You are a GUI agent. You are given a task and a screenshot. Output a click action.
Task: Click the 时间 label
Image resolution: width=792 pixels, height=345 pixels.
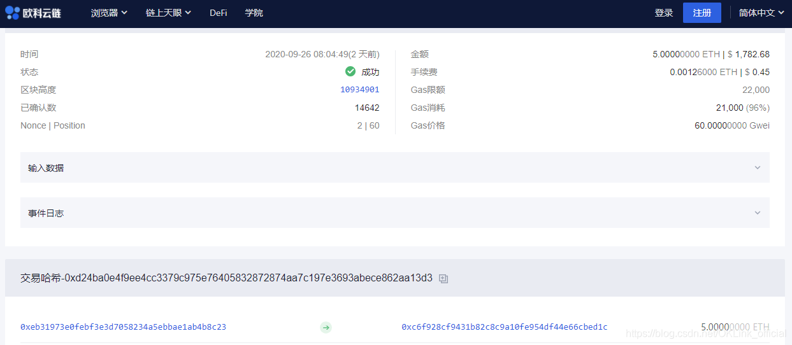tap(29, 54)
